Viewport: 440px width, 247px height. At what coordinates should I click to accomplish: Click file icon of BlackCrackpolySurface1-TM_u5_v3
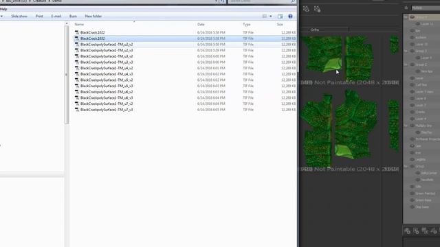(77, 86)
